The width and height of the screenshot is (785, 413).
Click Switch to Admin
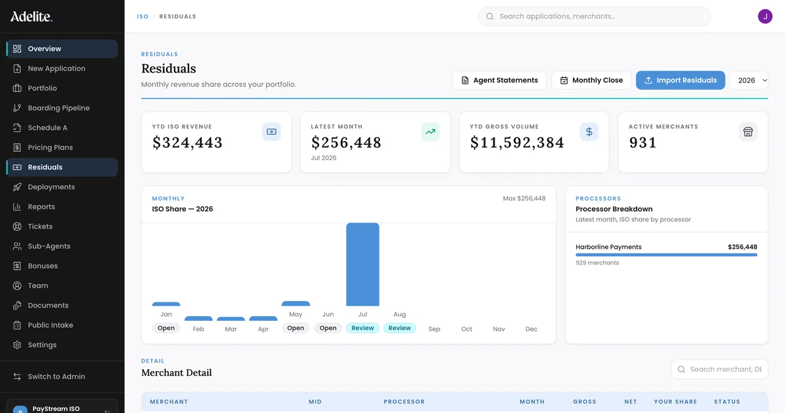(62, 376)
